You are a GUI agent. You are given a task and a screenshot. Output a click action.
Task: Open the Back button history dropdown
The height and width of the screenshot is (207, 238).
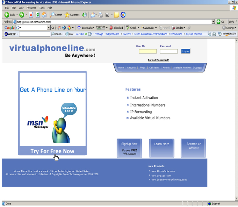tap(17, 15)
